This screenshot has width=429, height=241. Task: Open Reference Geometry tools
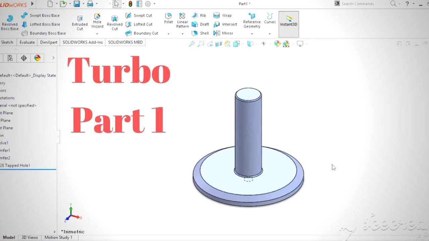coord(252,20)
